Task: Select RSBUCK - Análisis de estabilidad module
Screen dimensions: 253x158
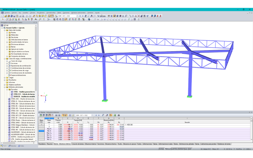Action: (24, 97)
